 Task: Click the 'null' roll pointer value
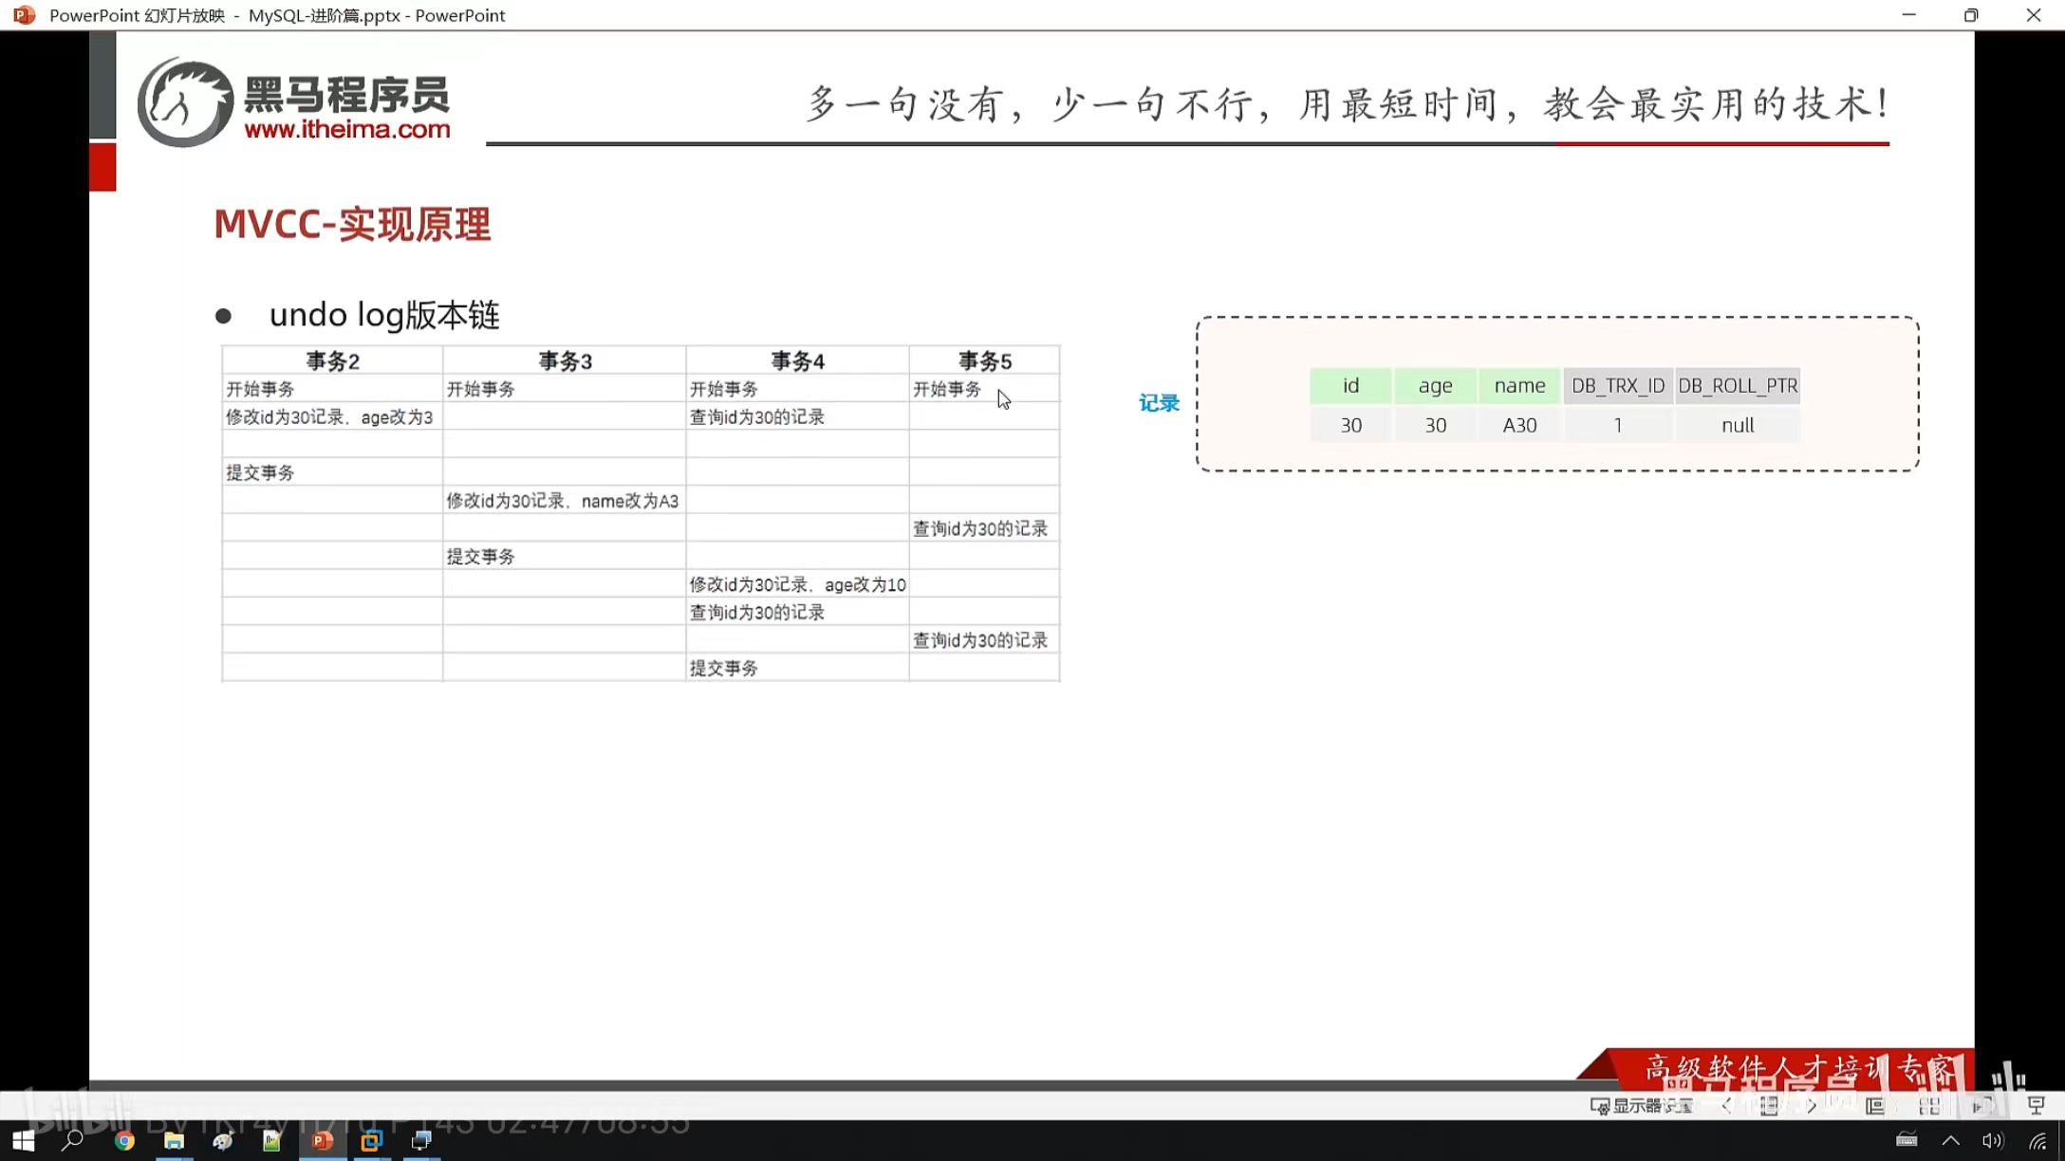[1738, 425]
